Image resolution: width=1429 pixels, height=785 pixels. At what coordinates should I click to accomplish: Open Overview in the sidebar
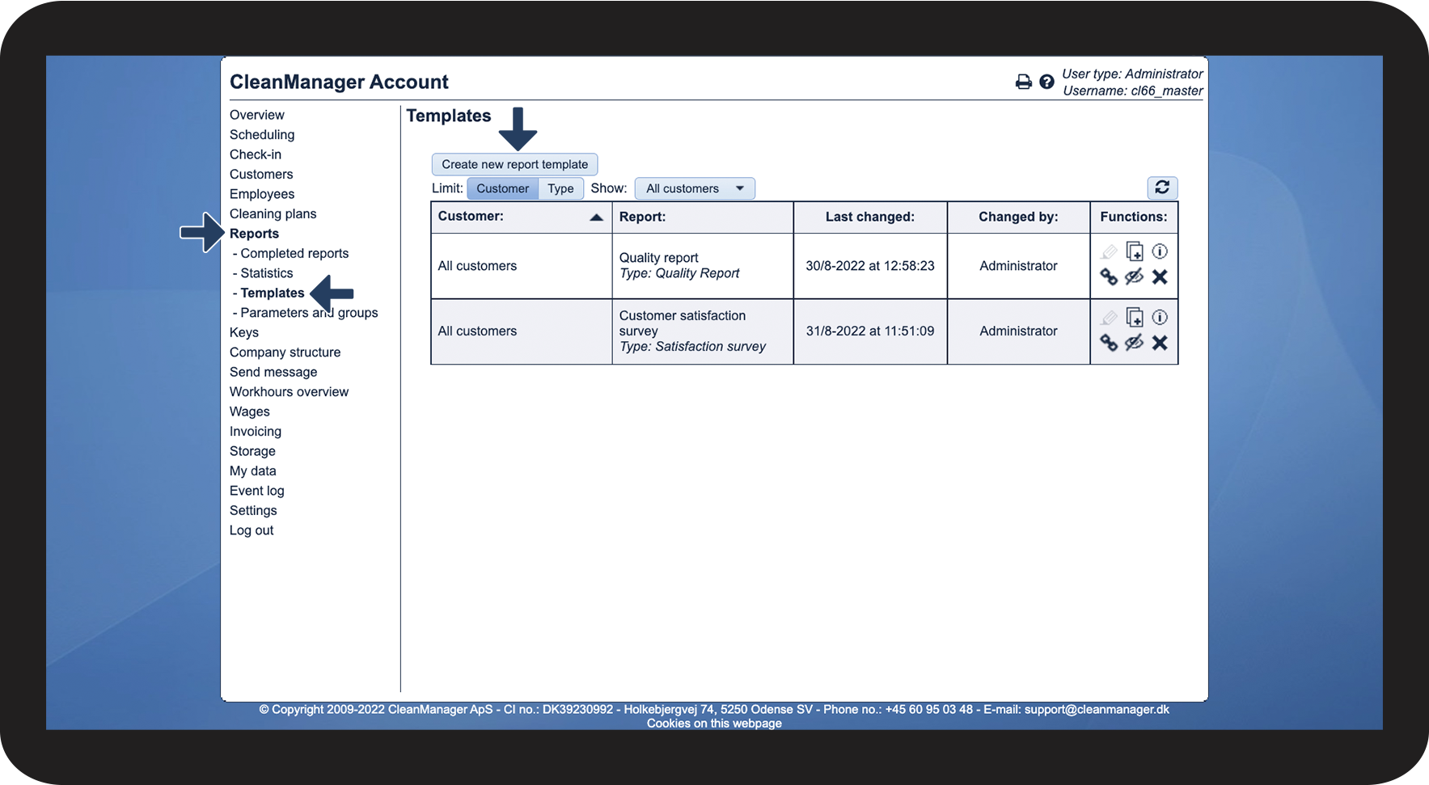tap(257, 115)
